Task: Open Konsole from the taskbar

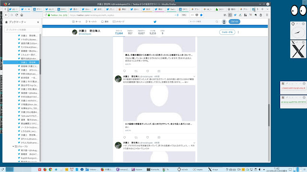Action: pyautogui.click(x=153, y=170)
